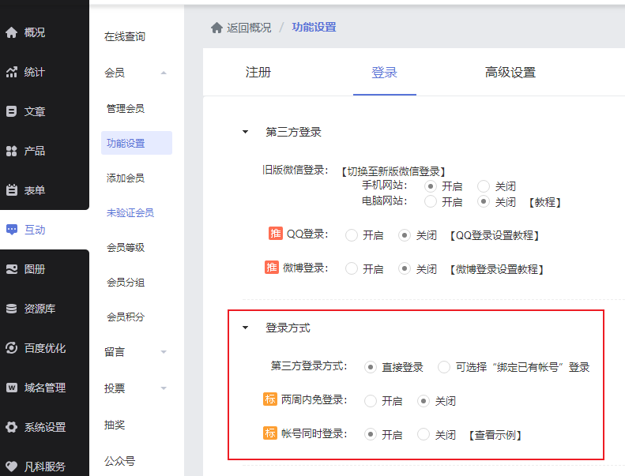This screenshot has width=625, height=476.
Task: Click the 图册 picture icon
Action: click(x=12, y=269)
